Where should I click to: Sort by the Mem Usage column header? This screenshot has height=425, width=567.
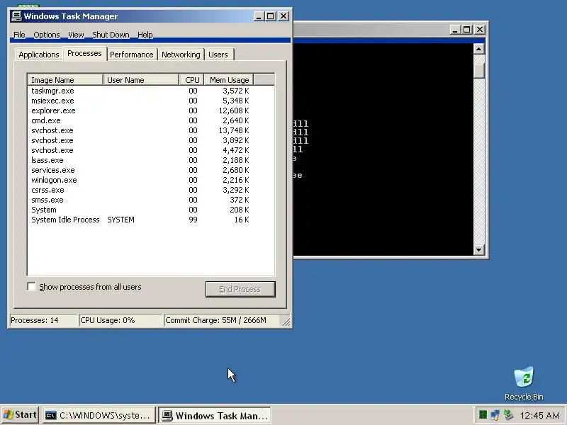229,80
